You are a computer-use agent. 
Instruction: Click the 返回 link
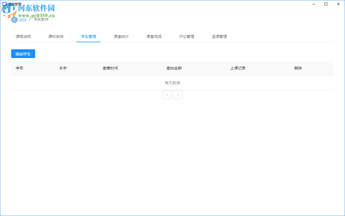(23, 20)
